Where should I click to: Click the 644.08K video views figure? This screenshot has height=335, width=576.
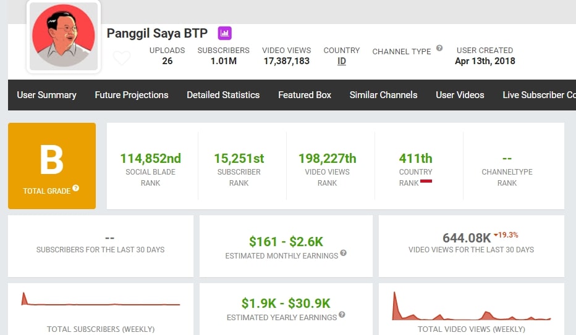tap(467, 238)
